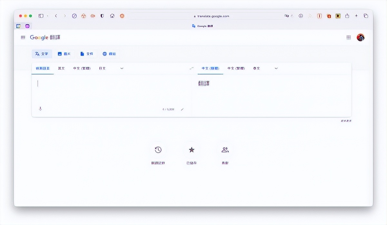
Task: Switch to the 圖片 image translation tab
Action: click(64, 54)
